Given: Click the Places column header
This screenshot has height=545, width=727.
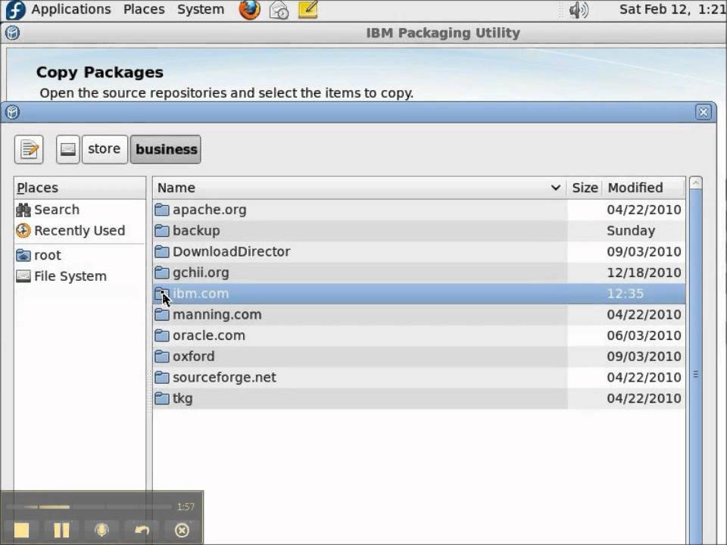Looking at the screenshot, I should point(80,188).
